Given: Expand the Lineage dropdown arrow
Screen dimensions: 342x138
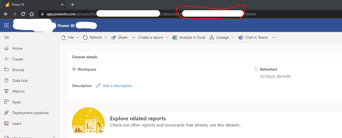Looking at the screenshot, I should coord(232,37).
